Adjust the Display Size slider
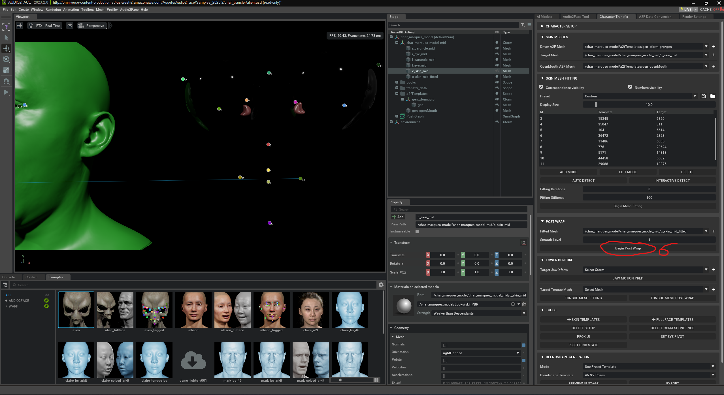The image size is (724, 395). point(596,104)
